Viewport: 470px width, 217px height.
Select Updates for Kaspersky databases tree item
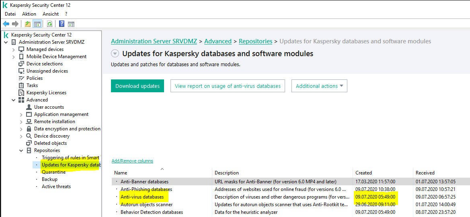(70, 165)
